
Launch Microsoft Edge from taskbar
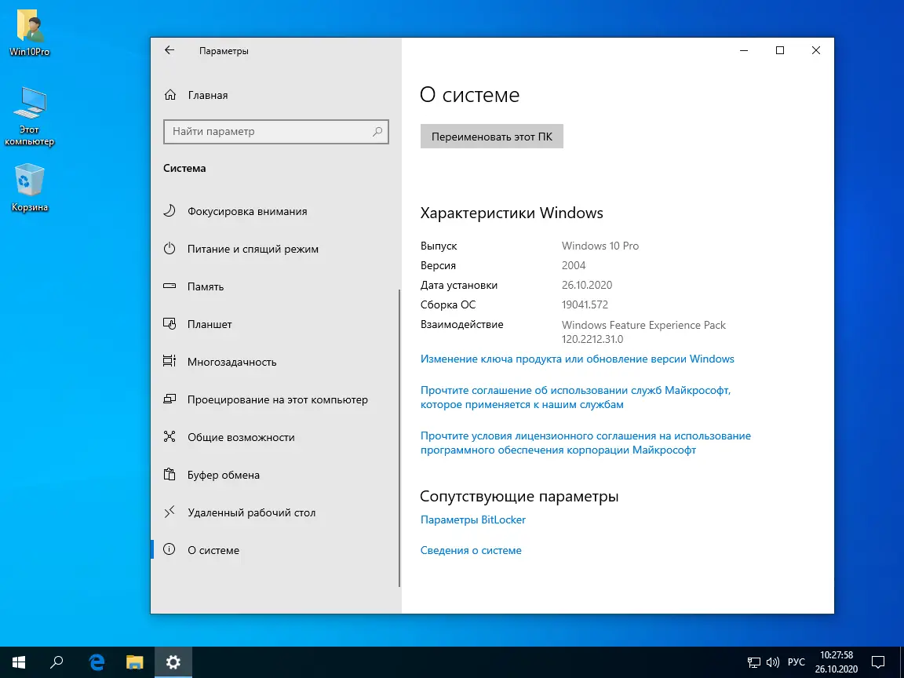pyautogui.click(x=96, y=662)
